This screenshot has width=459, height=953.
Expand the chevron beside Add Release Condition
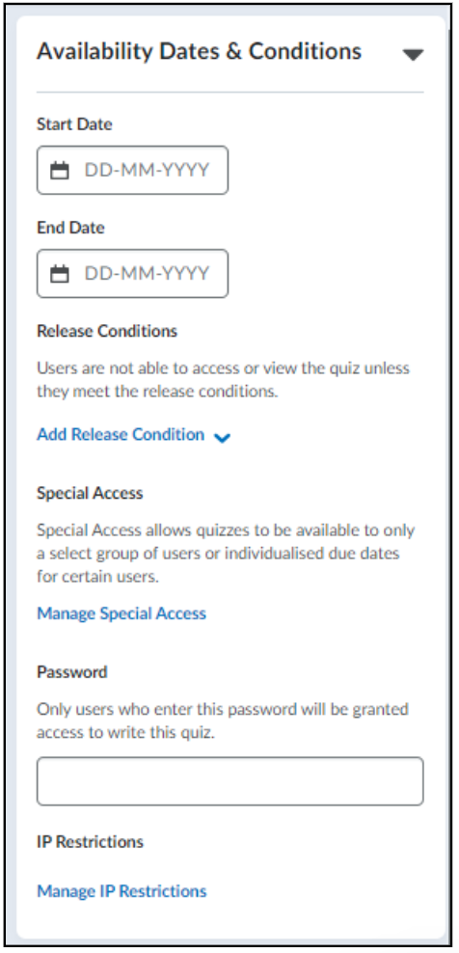223,437
